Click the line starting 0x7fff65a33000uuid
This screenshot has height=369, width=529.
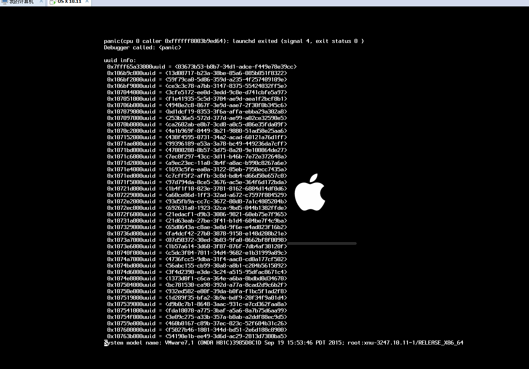(202, 67)
